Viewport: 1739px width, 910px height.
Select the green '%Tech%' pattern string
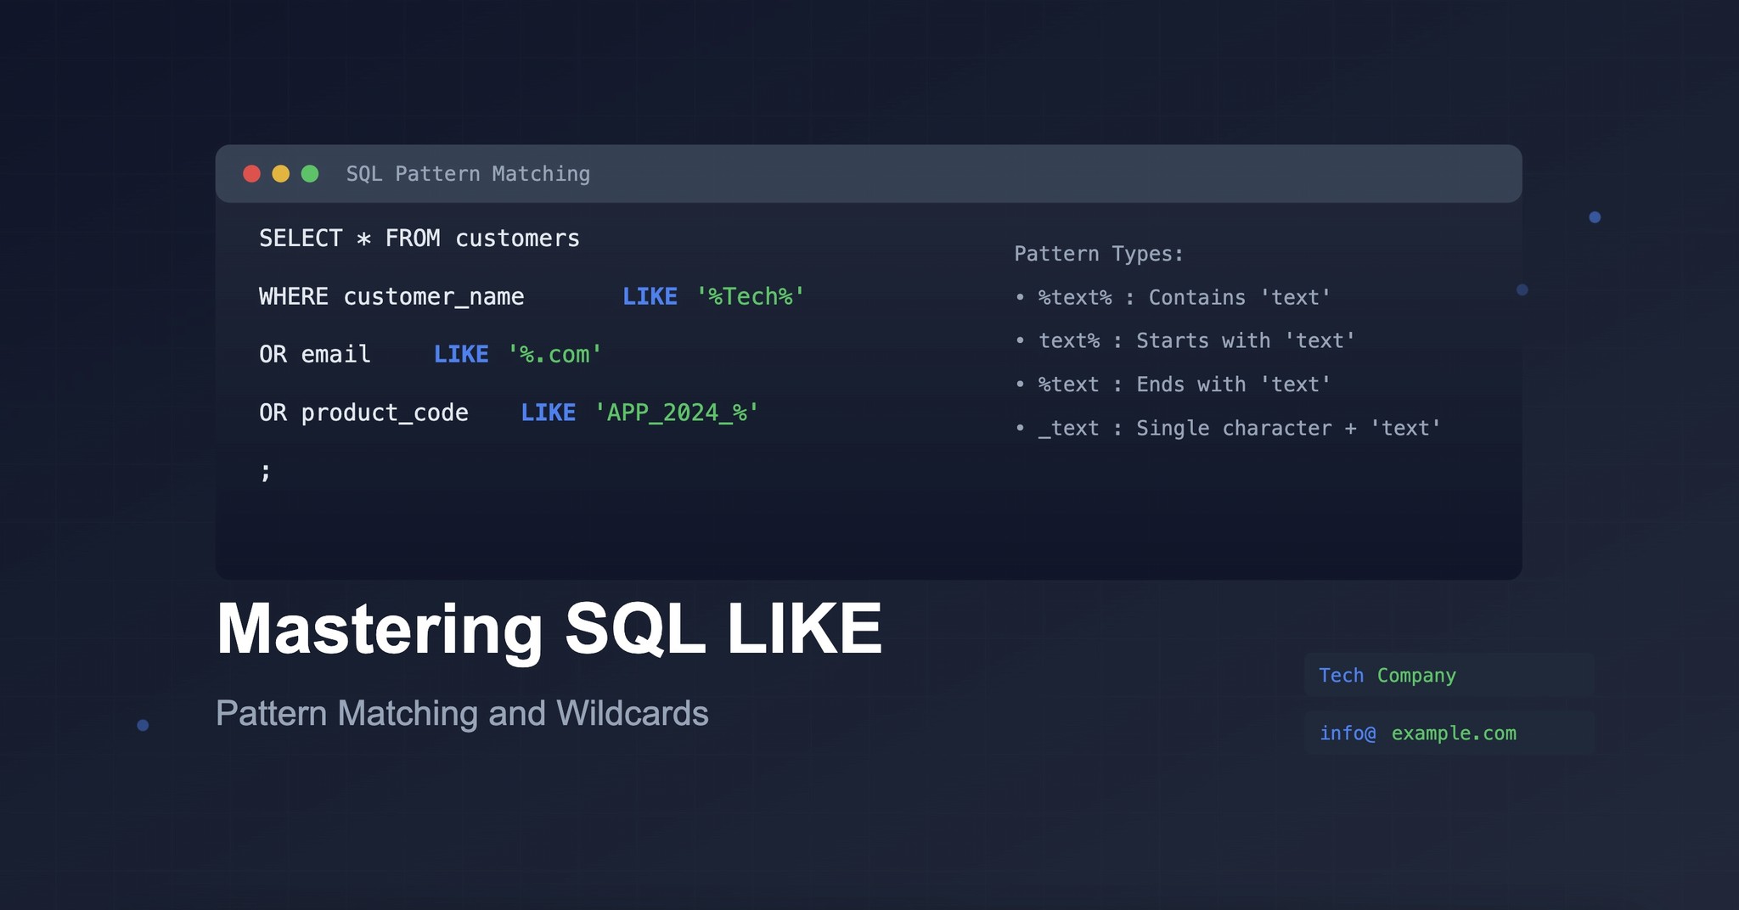[x=749, y=296]
